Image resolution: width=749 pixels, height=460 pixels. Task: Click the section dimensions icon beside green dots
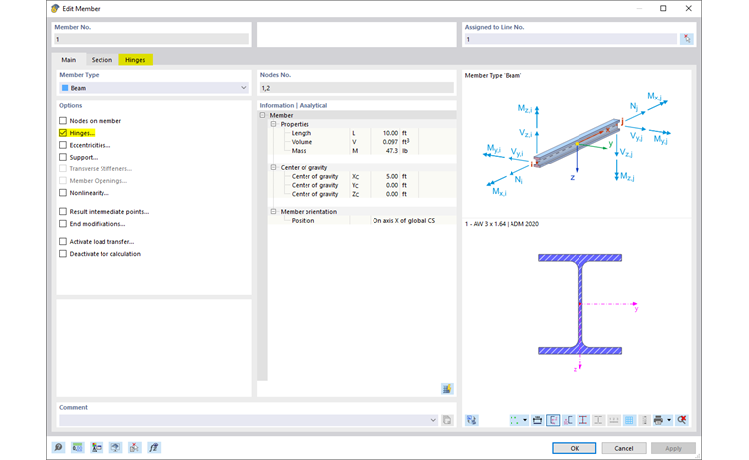coord(537,420)
